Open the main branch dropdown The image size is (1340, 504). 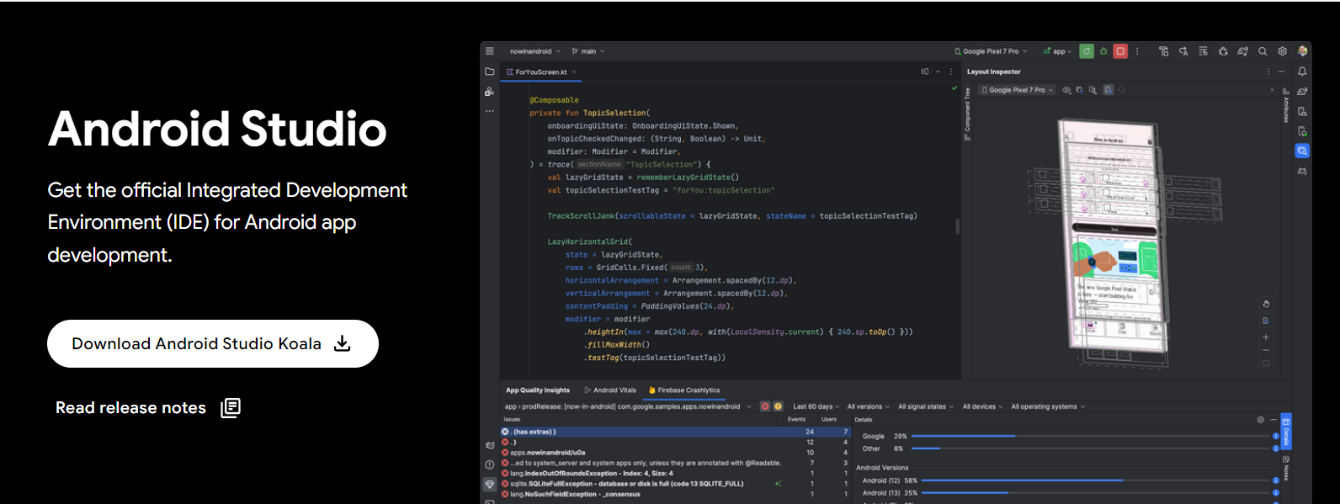(588, 51)
